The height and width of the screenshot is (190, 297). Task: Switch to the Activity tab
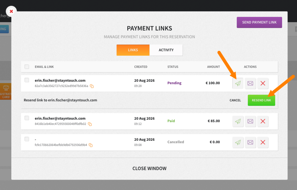click(x=166, y=50)
